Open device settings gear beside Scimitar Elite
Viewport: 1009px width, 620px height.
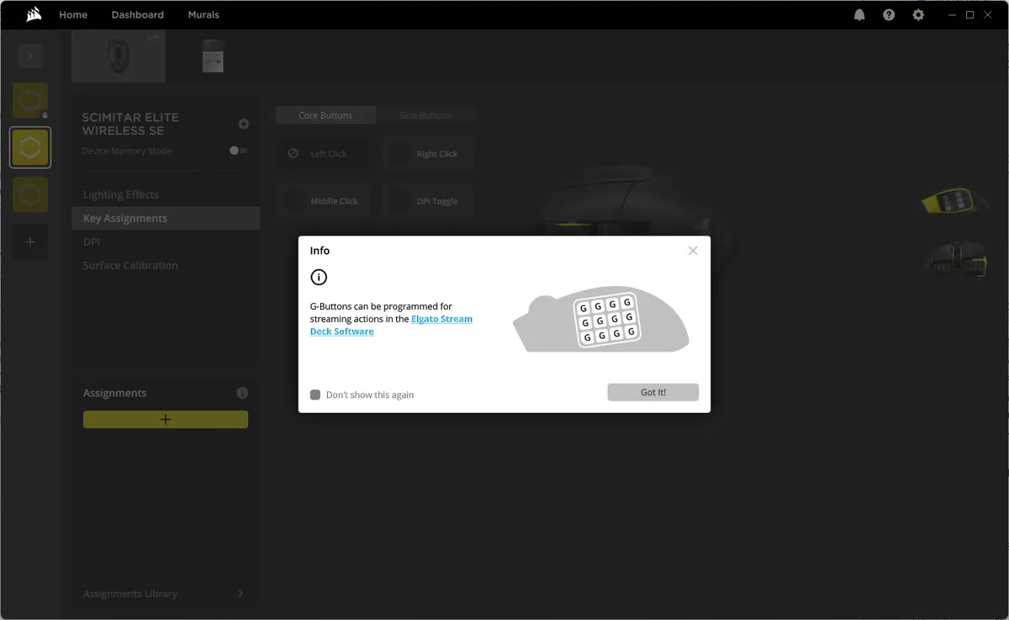244,124
